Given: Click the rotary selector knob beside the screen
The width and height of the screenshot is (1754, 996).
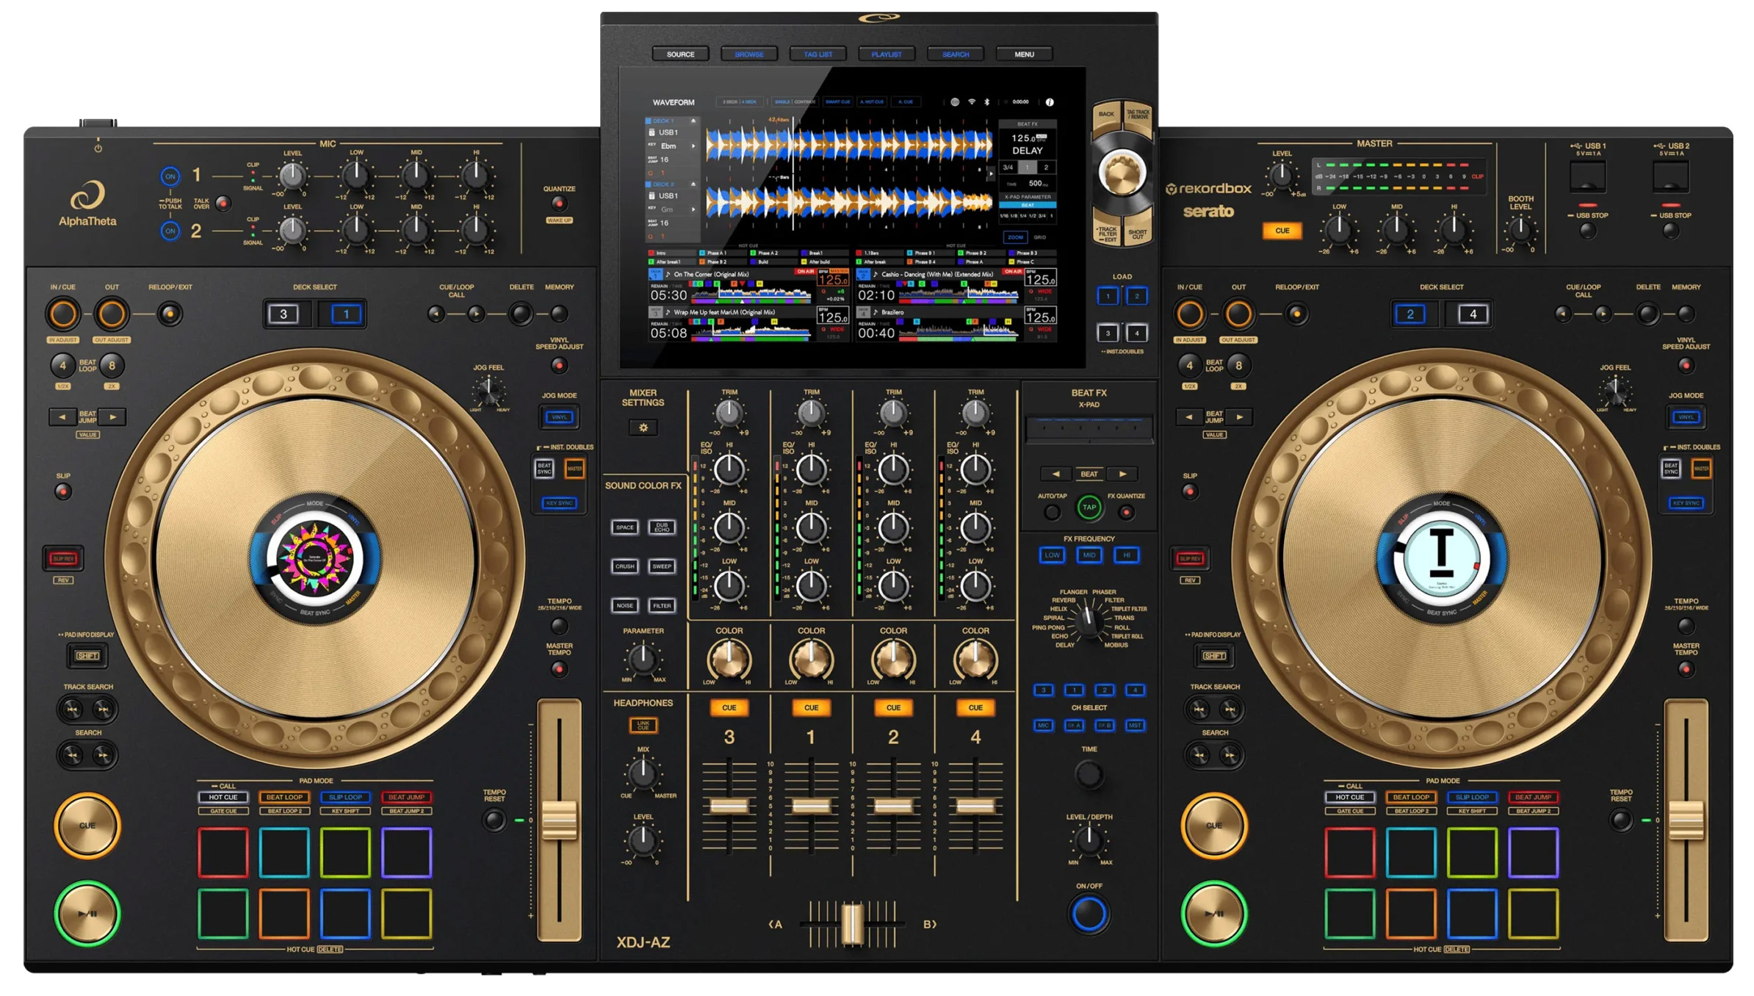Looking at the screenshot, I should pyautogui.click(x=1122, y=173).
